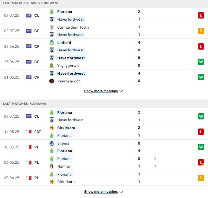Viewport: 208px width, 198px height.
Task: Click the Malta flag on 10.05.25 row
Action: [x=30, y=147]
